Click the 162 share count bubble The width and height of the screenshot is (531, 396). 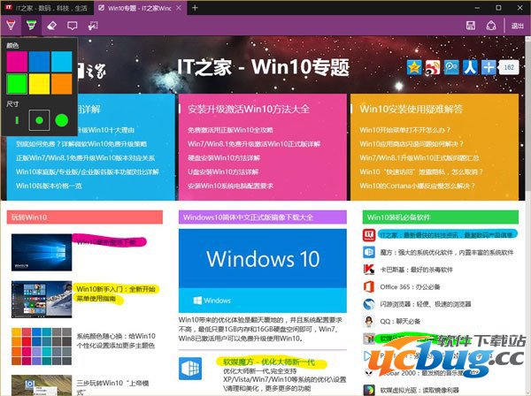(509, 67)
